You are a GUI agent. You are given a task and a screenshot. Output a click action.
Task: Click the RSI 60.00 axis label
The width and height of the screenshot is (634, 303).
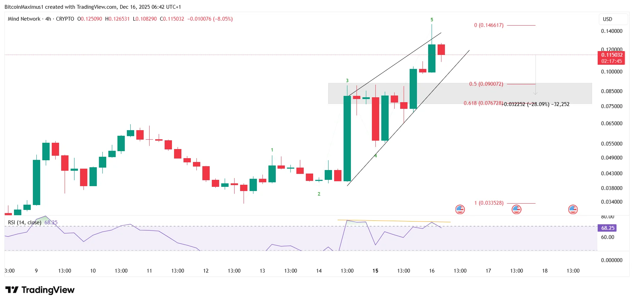click(607, 237)
